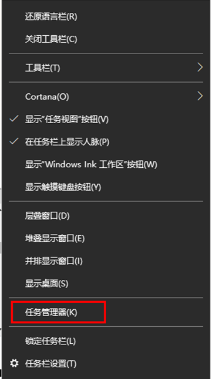The height and width of the screenshot is (379, 212).
Task: Expand the 工具栏(T) submenu arrow
Action: (200, 67)
